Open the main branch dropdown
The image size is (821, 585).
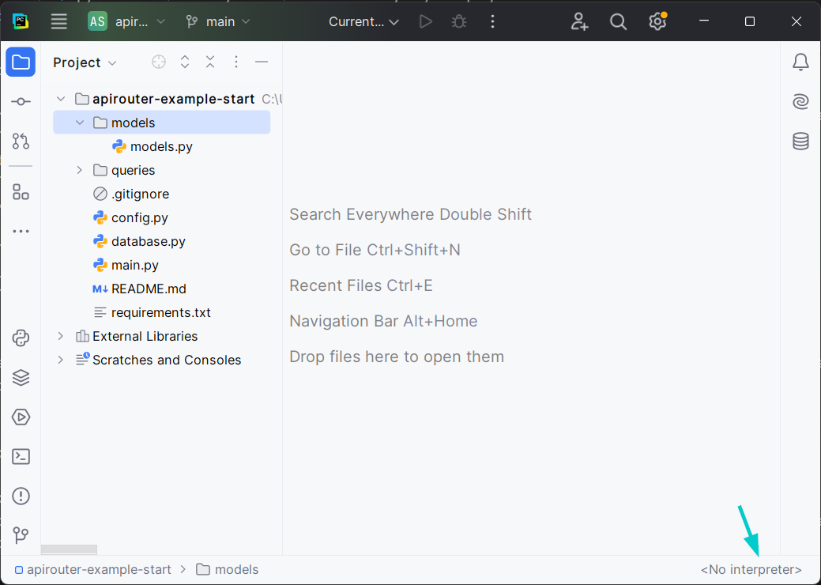coord(218,21)
